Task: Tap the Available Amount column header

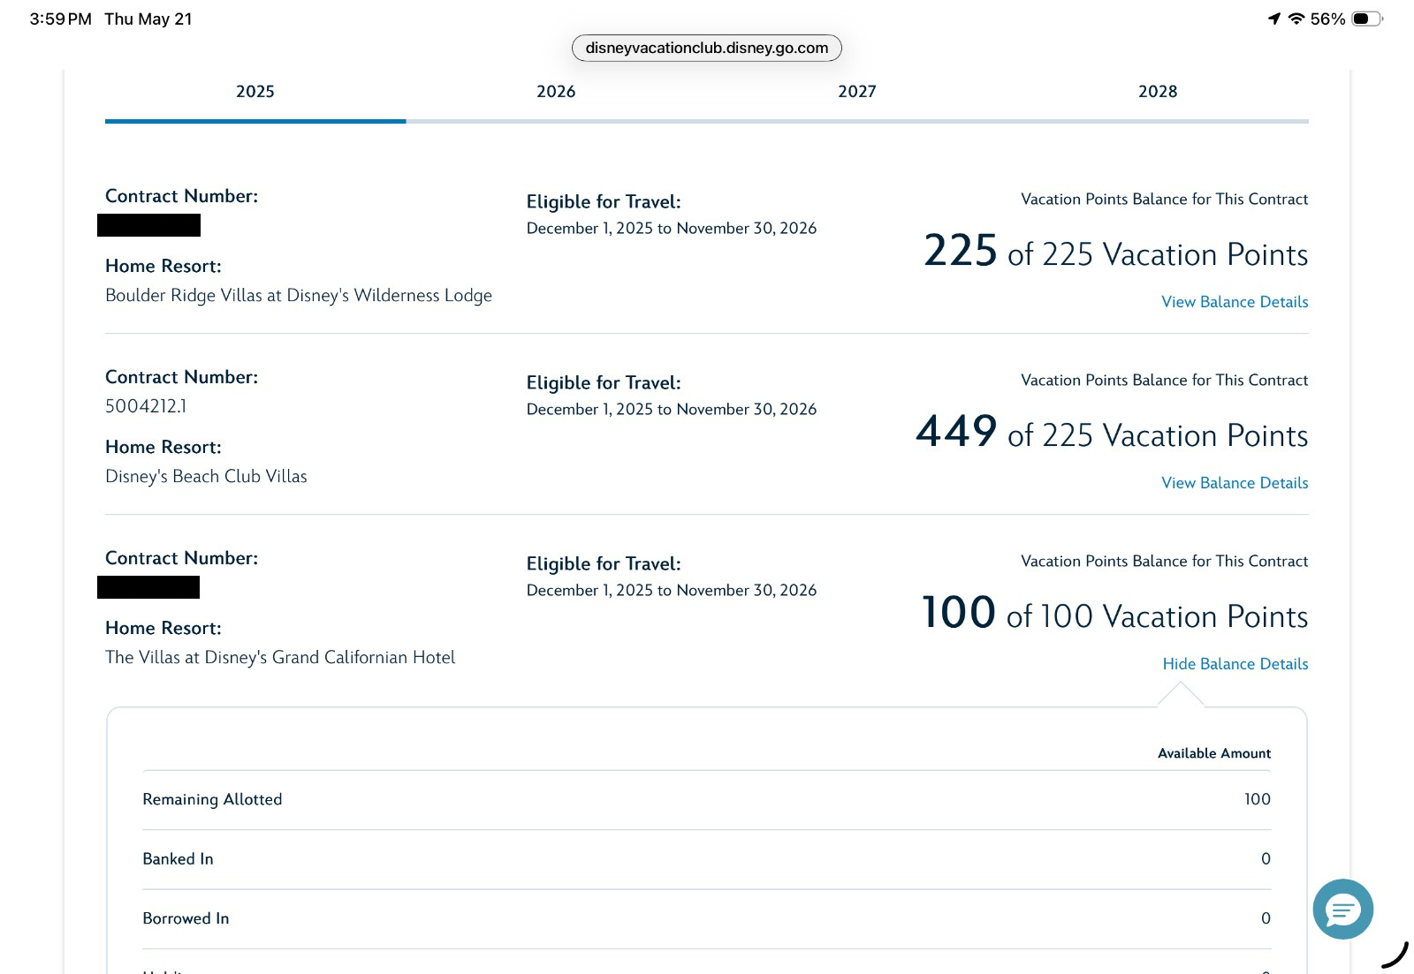Action: [1214, 753]
